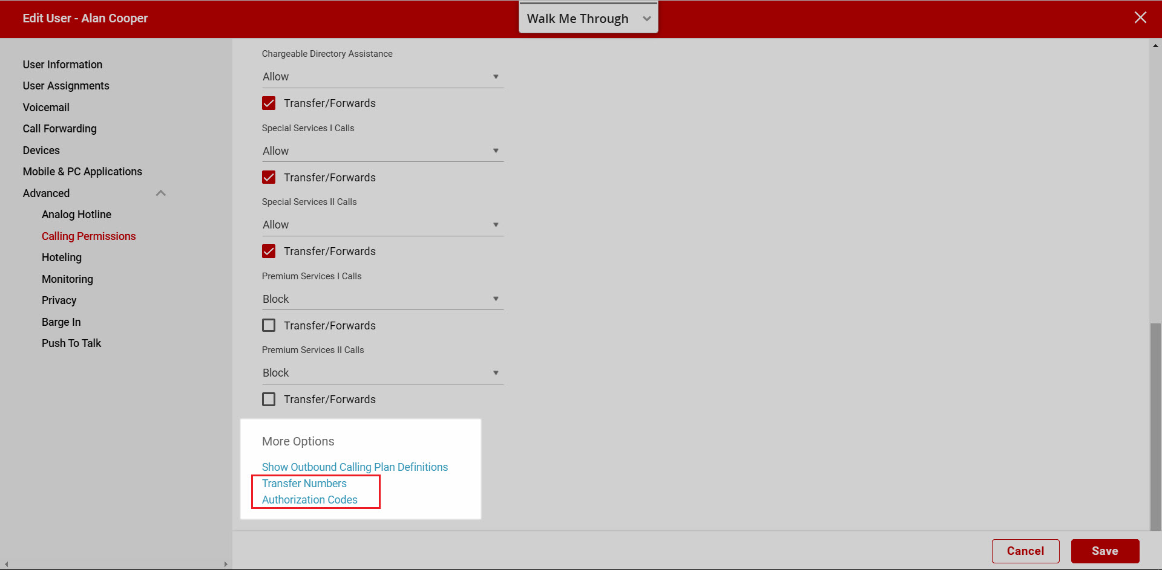Screen dimensions: 1162x570
Task: Open Chargeable Directory Assistance dropdown
Action: coord(382,77)
